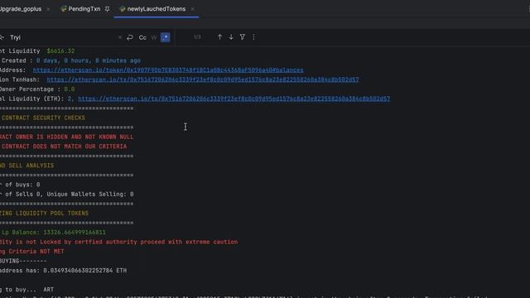
Task: Click 'OWNER IS HIDDEN AND NOT KNOWN NULL' line
Action: (75, 137)
